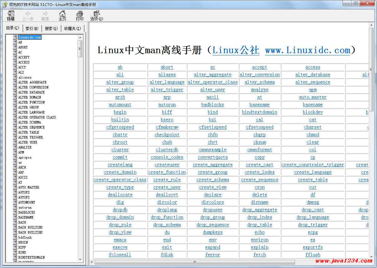Open the auto.master link in the table
377x268 pixels.
point(313,97)
